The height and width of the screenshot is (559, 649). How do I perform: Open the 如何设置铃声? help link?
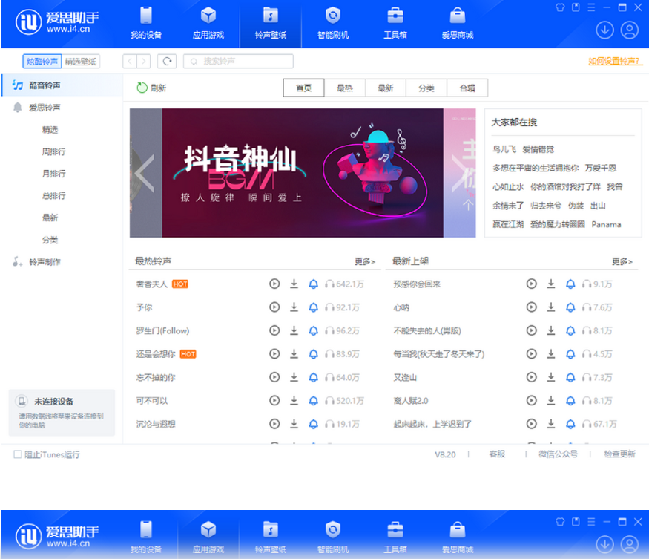pos(615,62)
